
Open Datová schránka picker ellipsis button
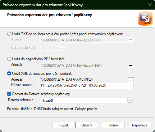pos(130,100)
